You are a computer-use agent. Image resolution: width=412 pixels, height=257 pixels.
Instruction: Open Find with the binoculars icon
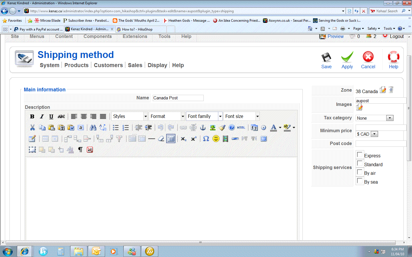tap(93, 128)
